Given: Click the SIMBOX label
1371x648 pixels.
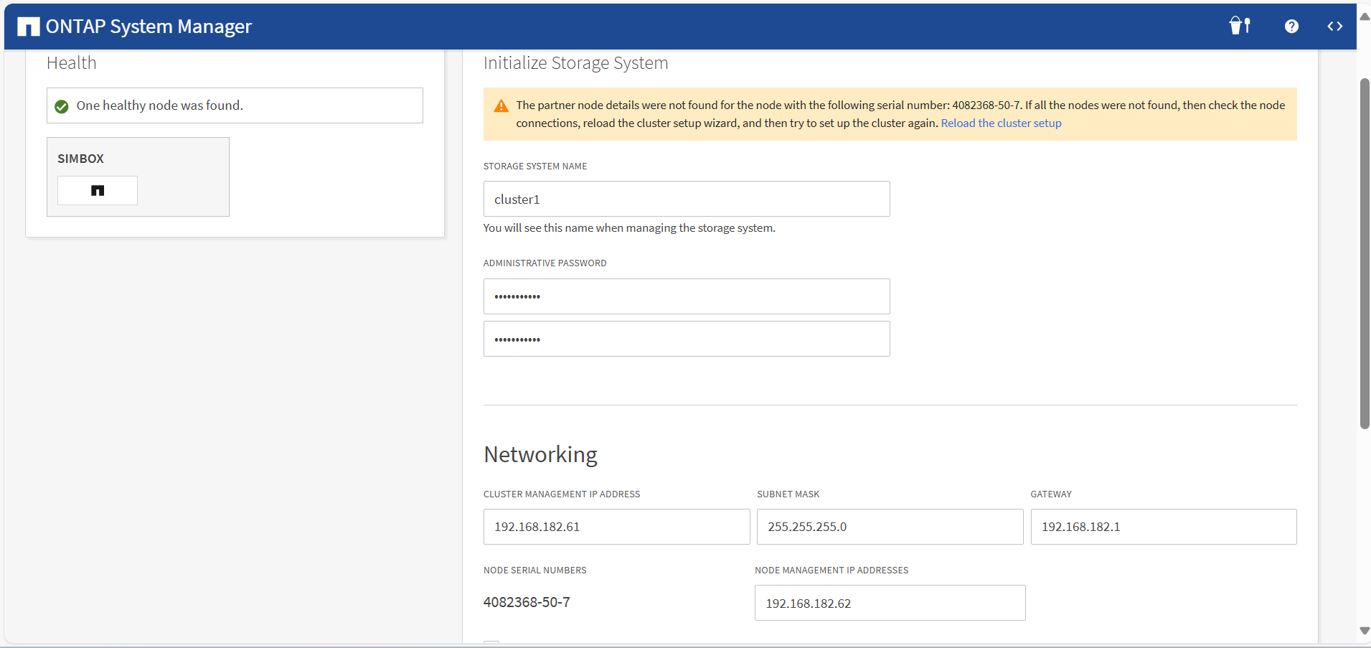Looking at the screenshot, I should click(80, 159).
